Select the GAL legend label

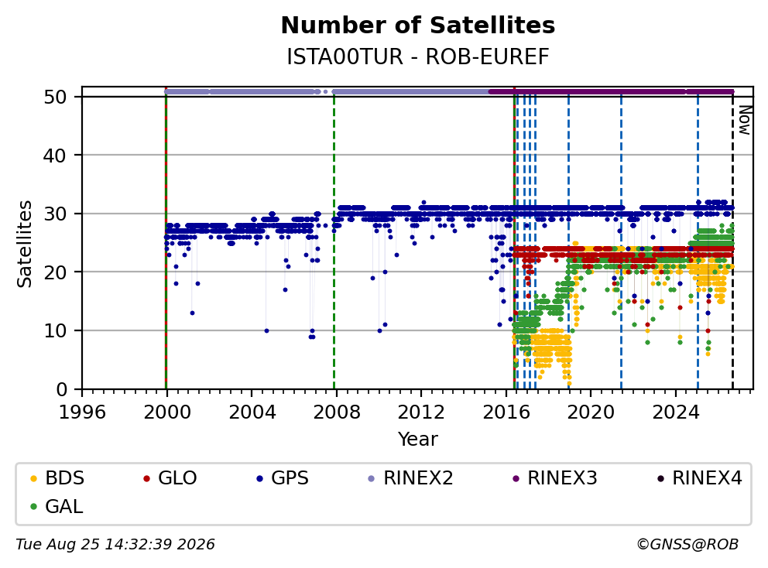point(64,507)
